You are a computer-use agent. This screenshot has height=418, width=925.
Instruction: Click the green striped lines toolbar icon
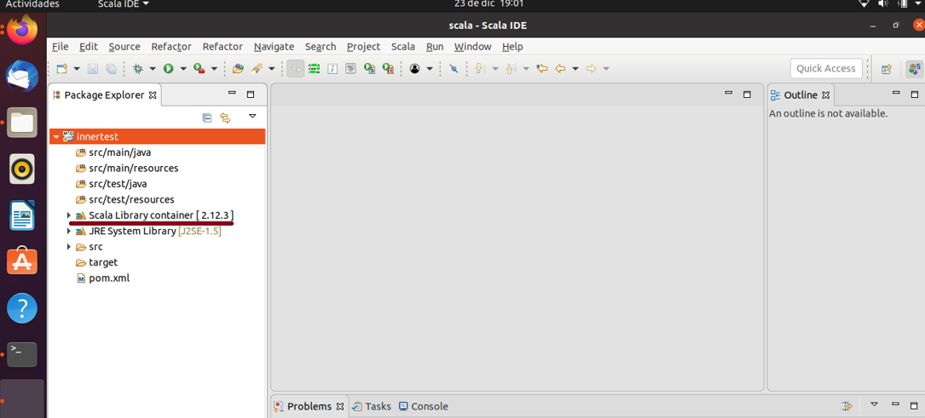pos(314,69)
